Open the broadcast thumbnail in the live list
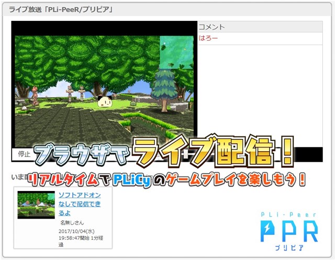The image size is (335, 260). 36,205
